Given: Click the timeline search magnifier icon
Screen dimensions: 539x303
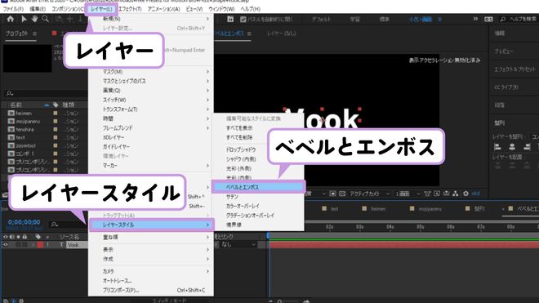Looking at the screenshot, I should point(55,225).
